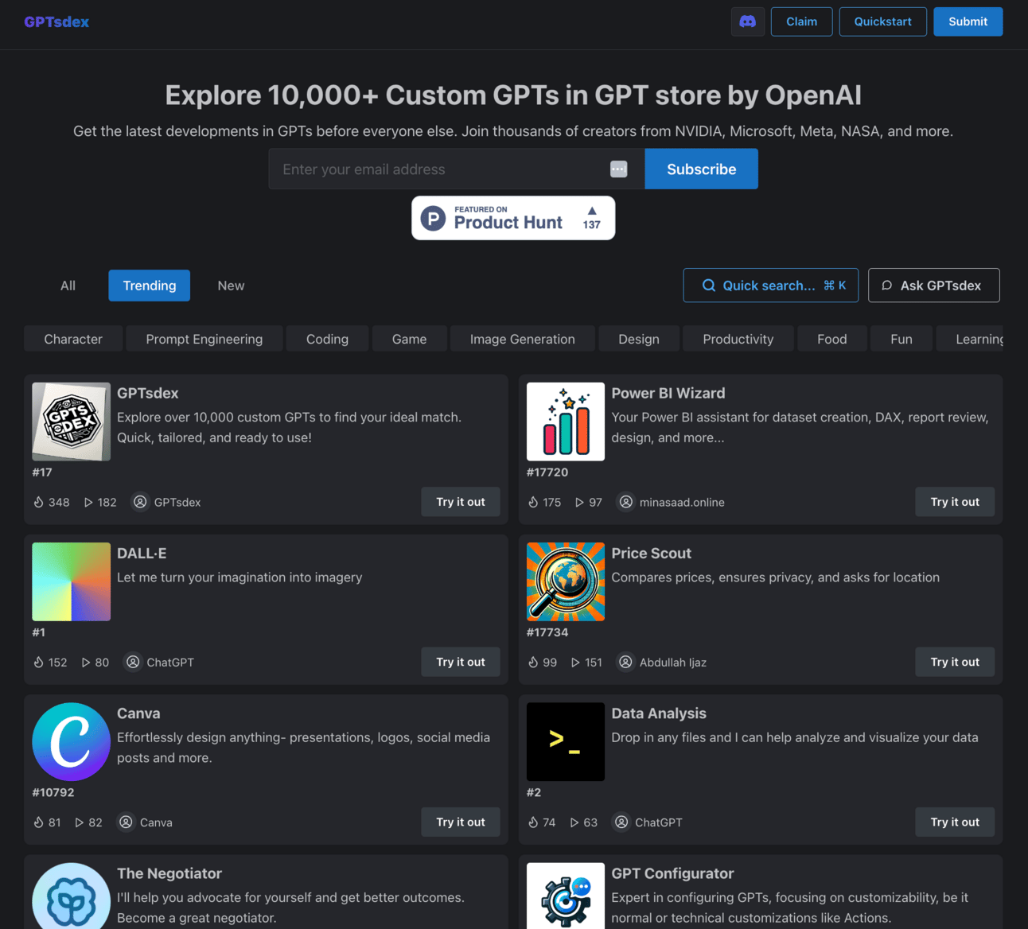Click the Subscribe button
Screen dimensions: 1028x929
(x=702, y=169)
